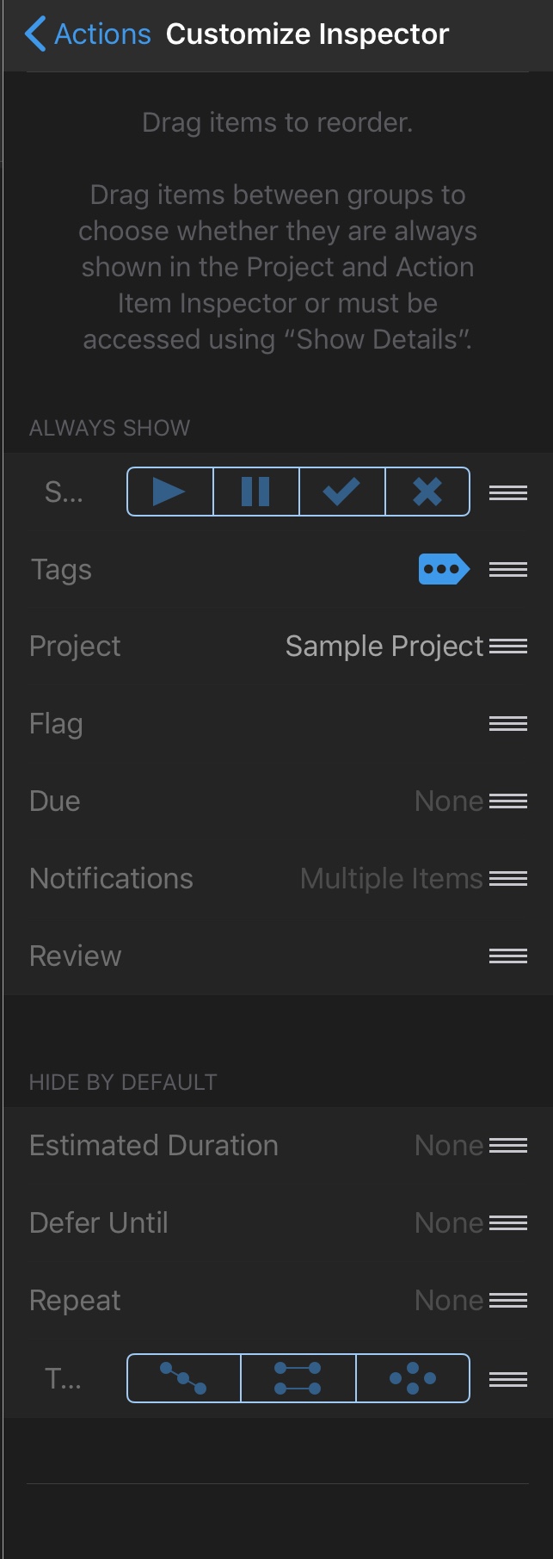The width and height of the screenshot is (553, 1559).
Task: Click the Review row reorder handle
Action: (508, 956)
